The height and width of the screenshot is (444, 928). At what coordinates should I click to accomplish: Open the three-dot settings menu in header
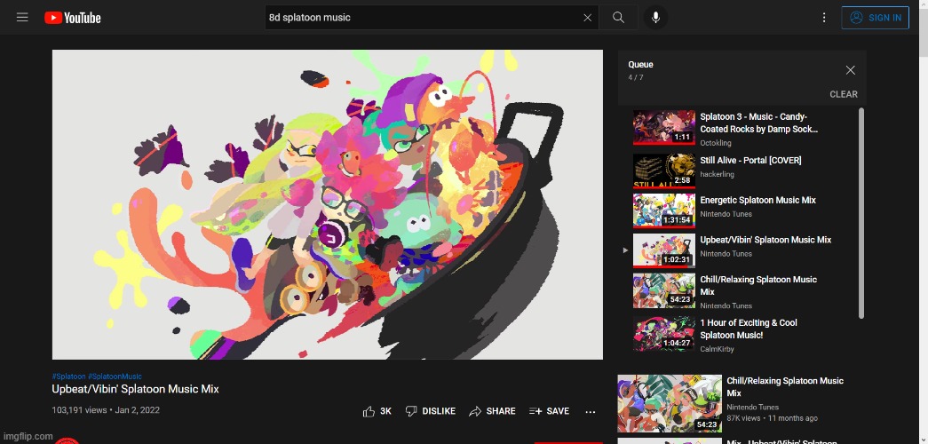tap(824, 18)
